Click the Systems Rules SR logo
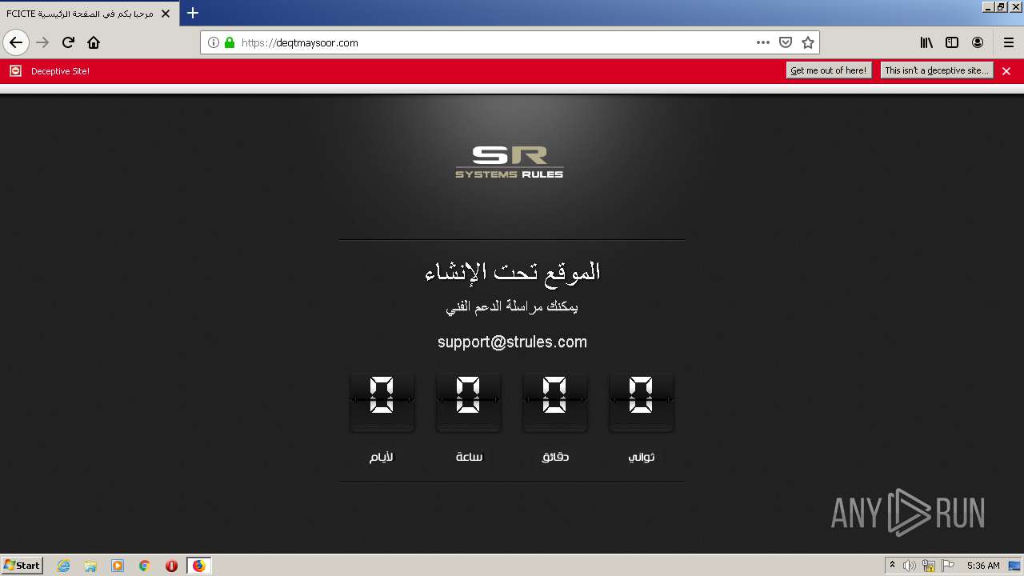 [x=510, y=162]
